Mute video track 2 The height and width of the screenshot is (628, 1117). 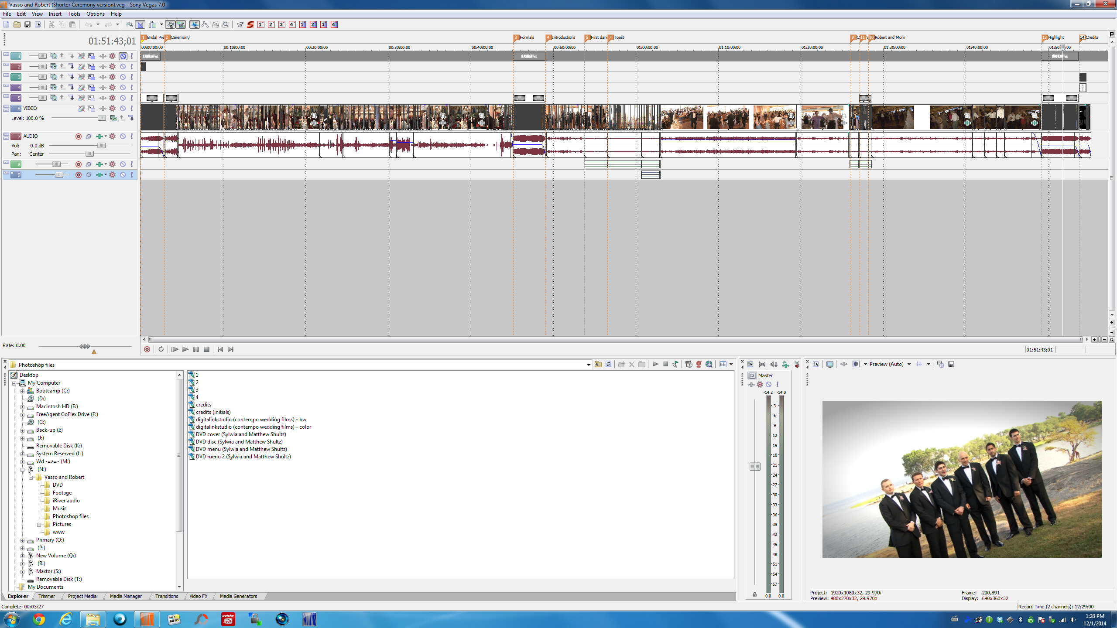coord(123,67)
